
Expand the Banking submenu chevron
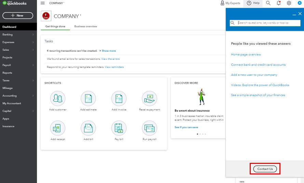click(x=33, y=34)
